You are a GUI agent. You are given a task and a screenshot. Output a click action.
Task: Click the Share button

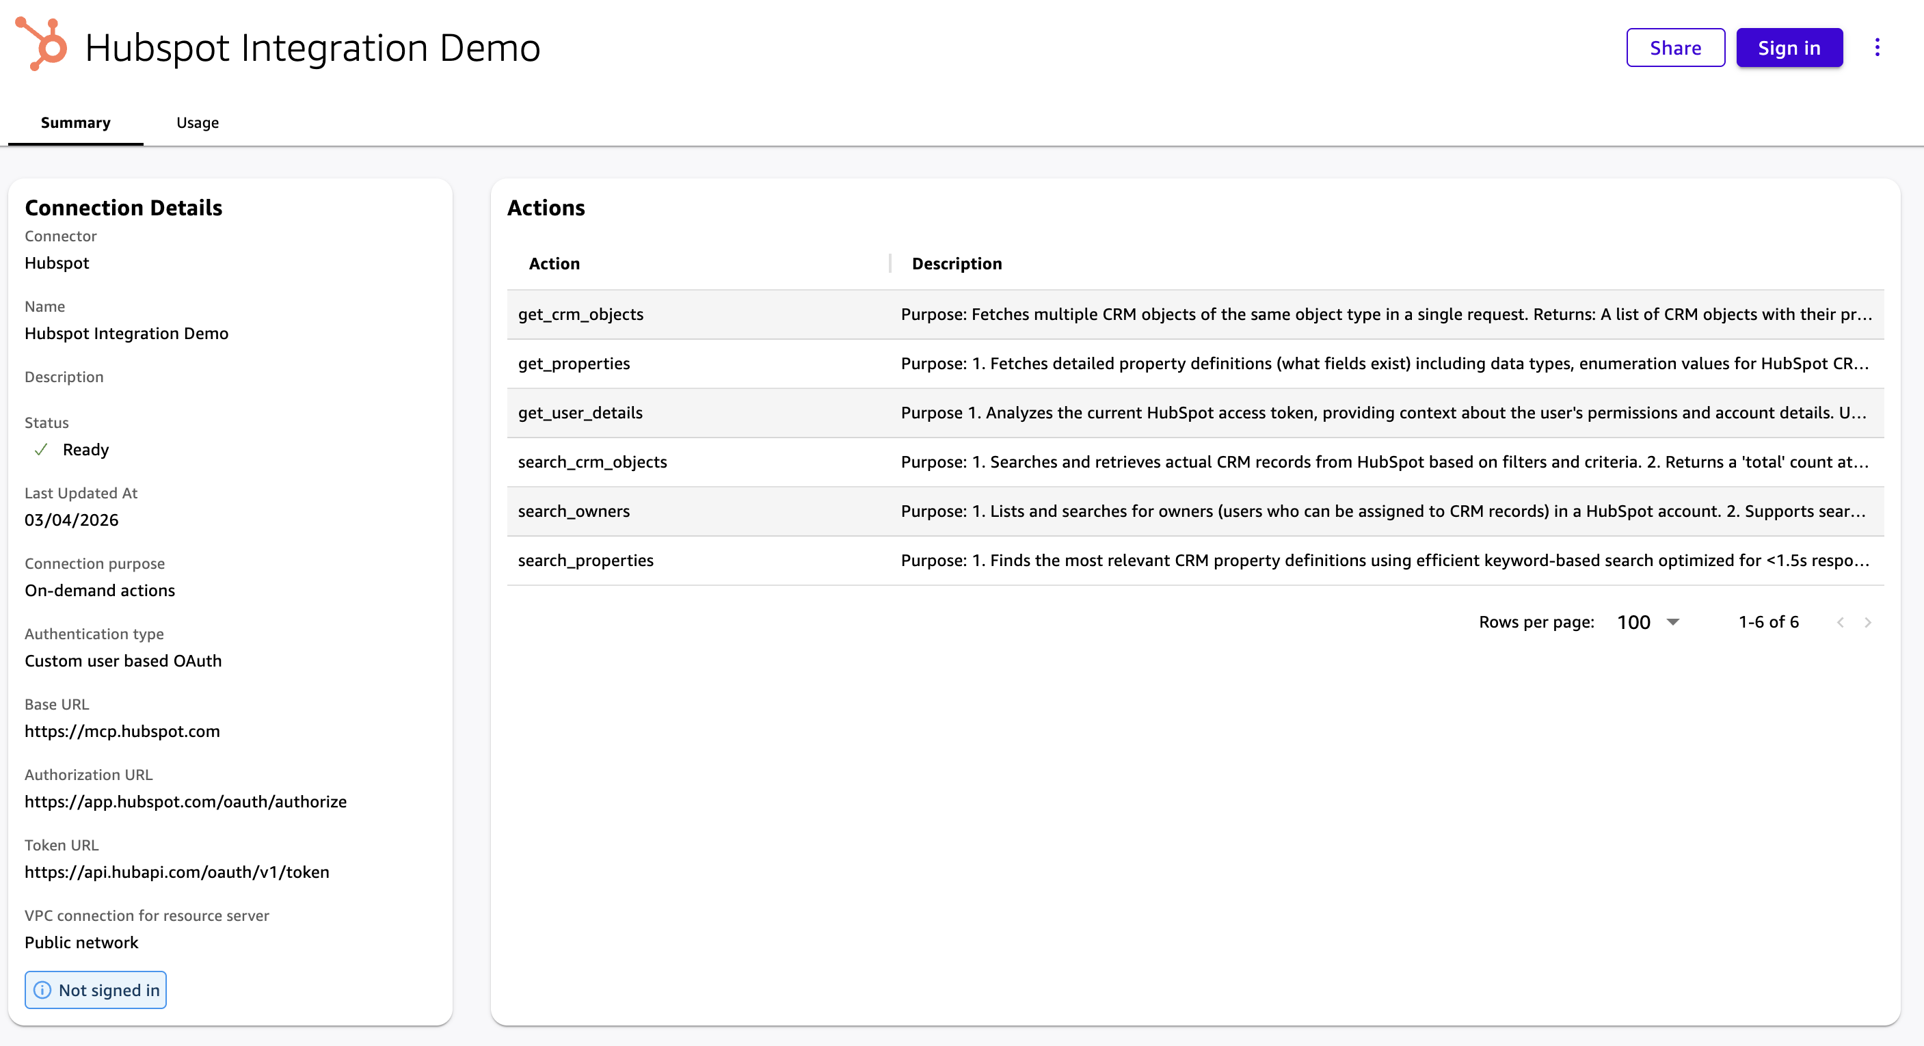[1674, 48]
